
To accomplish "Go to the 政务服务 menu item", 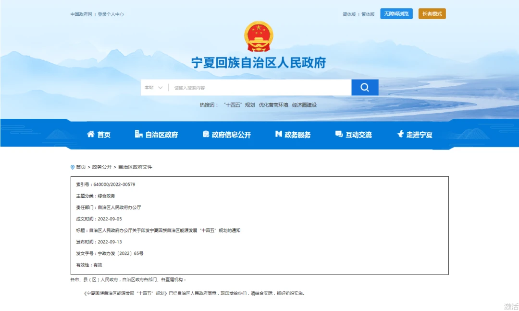I will [297, 135].
